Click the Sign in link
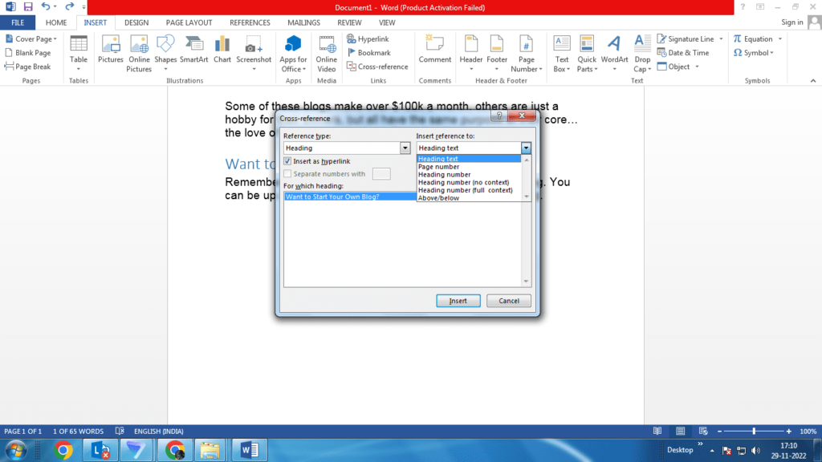This screenshot has height=462, width=822. click(x=794, y=22)
